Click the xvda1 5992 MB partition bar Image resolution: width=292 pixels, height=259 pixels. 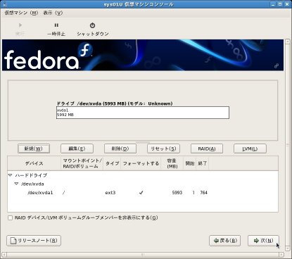point(143,113)
